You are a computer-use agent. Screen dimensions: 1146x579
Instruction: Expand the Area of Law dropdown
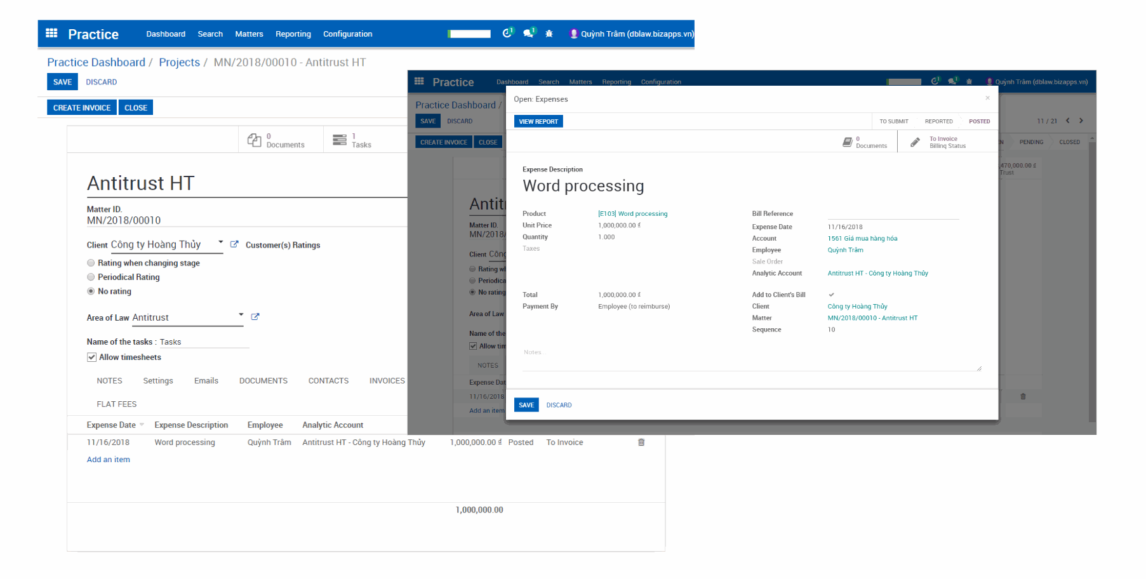[241, 315]
